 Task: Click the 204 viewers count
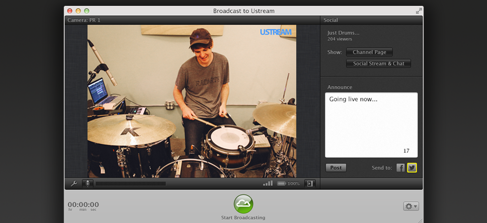coord(340,39)
